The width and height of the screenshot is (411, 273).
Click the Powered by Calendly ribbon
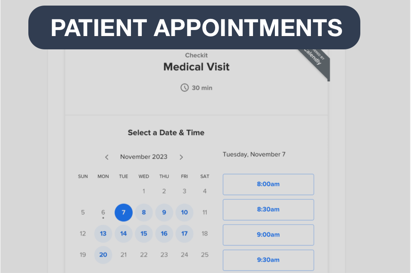click(316, 61)
